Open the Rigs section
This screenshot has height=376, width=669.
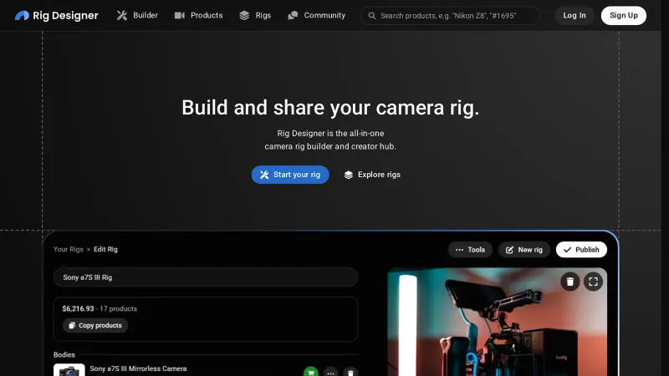click(x=255, y=16)
